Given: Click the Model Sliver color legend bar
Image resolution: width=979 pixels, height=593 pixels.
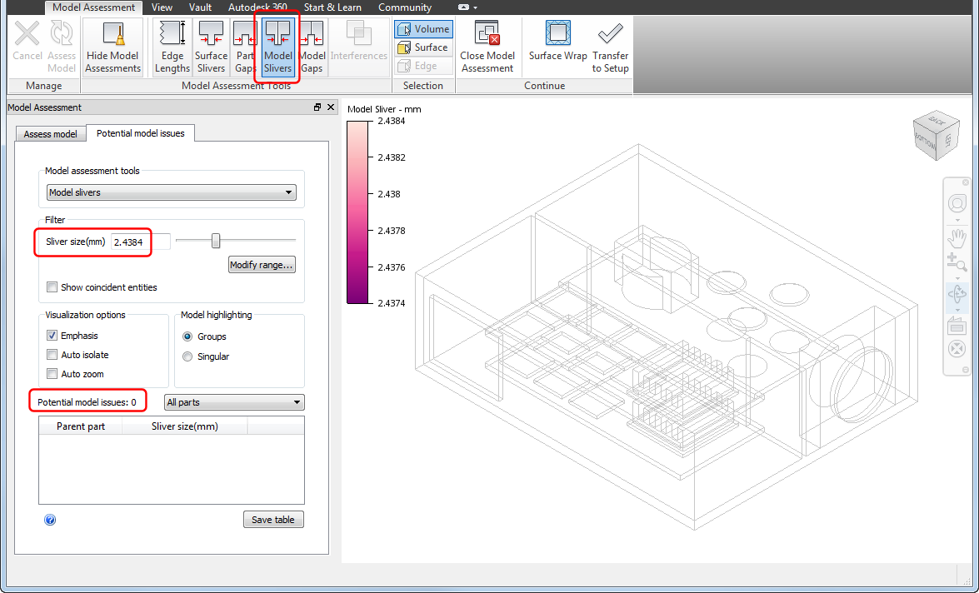Looking at the screenshot, I should pos(357,212).
